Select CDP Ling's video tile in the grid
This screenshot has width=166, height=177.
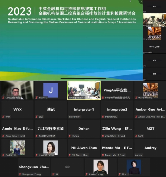click(x=18, y=90)
